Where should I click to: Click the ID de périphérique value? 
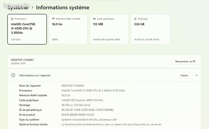(88, 110)
